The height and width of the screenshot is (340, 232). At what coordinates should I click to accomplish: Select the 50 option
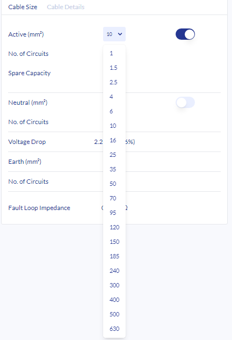[114, 184]
